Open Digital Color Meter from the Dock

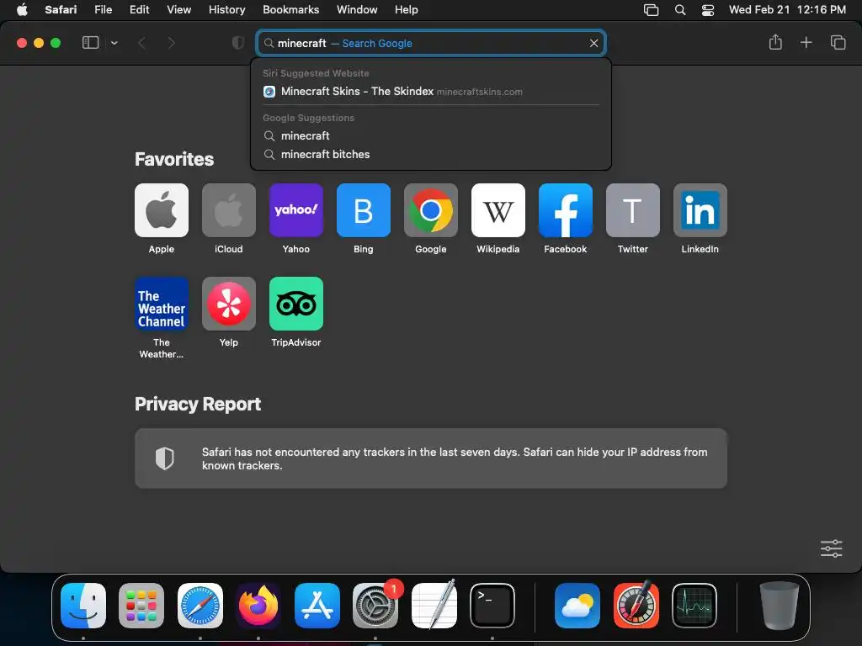tap(636, 606)
